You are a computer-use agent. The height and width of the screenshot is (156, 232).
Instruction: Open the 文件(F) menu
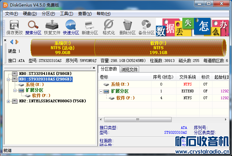click(x=11, y=14)
